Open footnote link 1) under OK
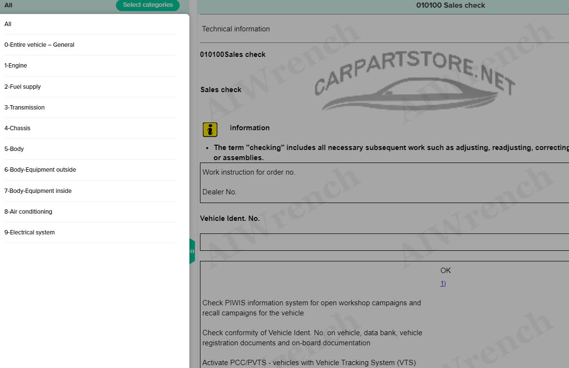569x368 pixels. pyautogui.click(x=443, y=284)
